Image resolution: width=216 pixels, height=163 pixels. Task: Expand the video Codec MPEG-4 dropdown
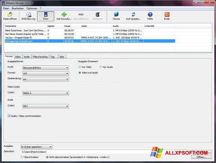tap(46, 93)
